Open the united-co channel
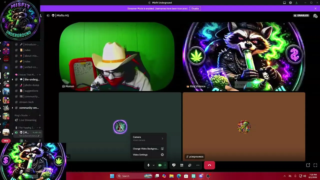The height and width of the screenshot is (180, 320). (28, 67)
